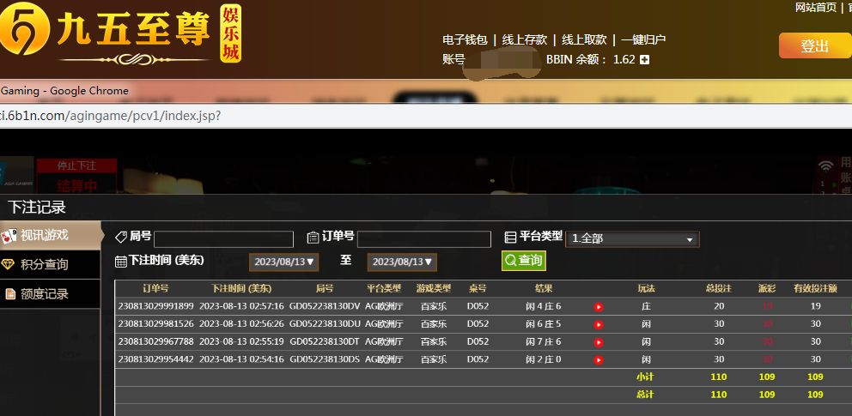Screen dimensions: 852x416
Task: Click the 订单号 column header
Action: click(156, 288)
